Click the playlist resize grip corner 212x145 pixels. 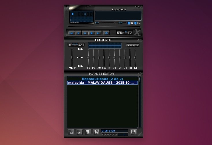[141, 134]
